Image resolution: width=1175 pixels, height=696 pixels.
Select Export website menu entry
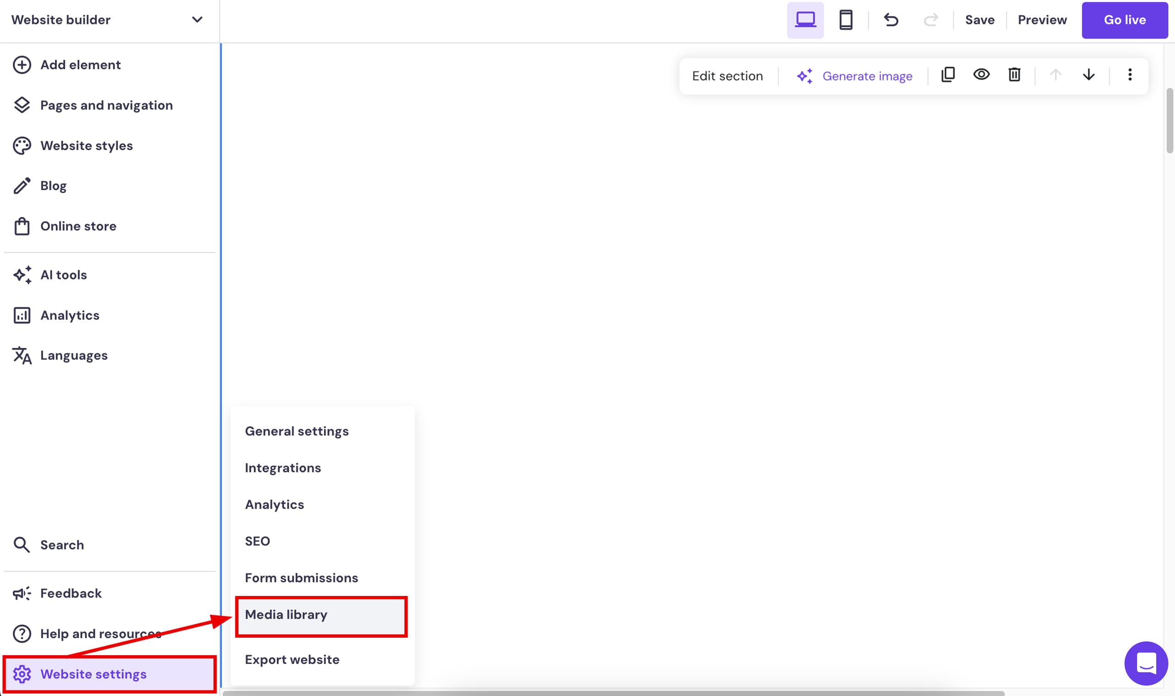[292, 660]
